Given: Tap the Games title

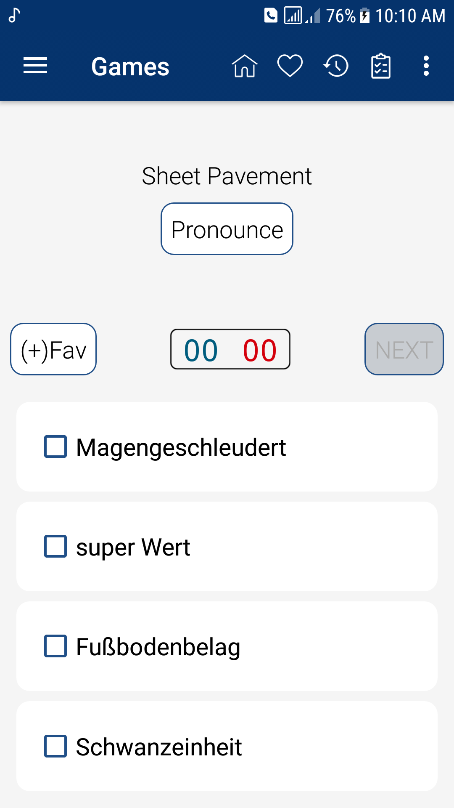Looking at the screenshot, I should pyautogui.click(x=130, y=66).
